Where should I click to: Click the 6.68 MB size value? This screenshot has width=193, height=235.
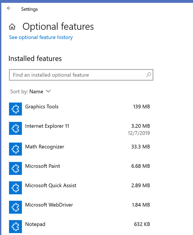(x=141, y=166)
